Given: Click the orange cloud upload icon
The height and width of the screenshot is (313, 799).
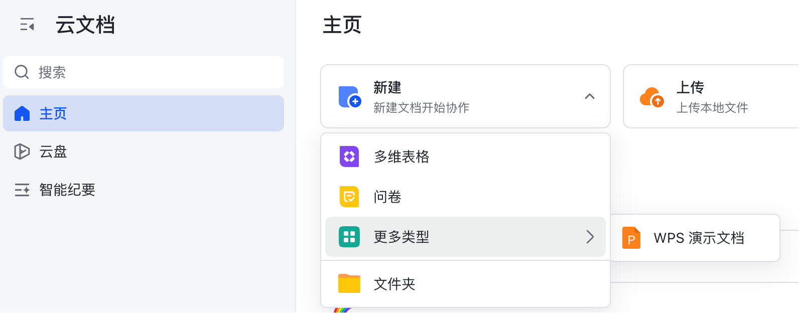Looking at the screenshot, I should [651, 97].
